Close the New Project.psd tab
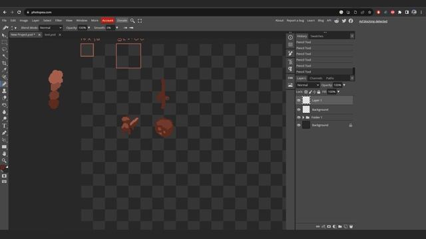 tap(39, 35)
